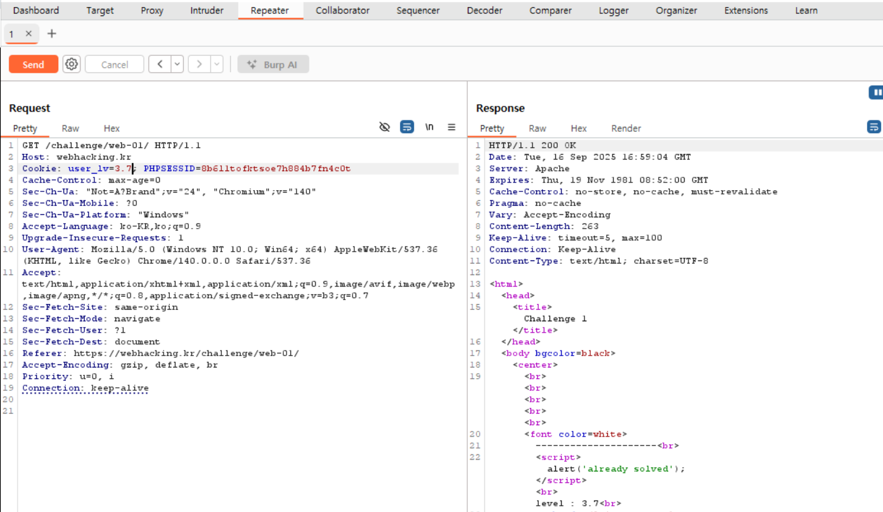Click the Connection: keep-alive request header

point(86,388)
